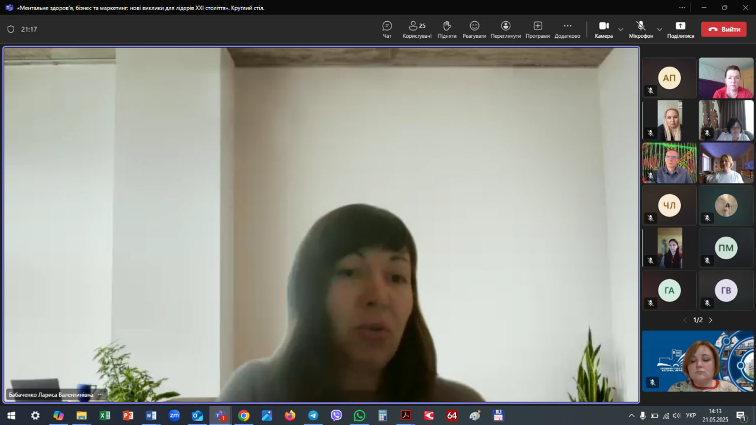Expand microphone options dropdown arrow
This screenshot has height=425, width=756.
coord(660,30)
